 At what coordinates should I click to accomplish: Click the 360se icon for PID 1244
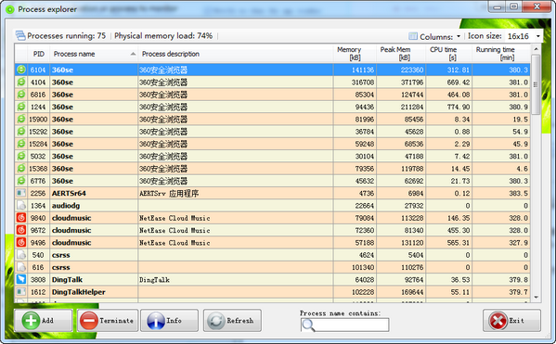tap(21, 107)
